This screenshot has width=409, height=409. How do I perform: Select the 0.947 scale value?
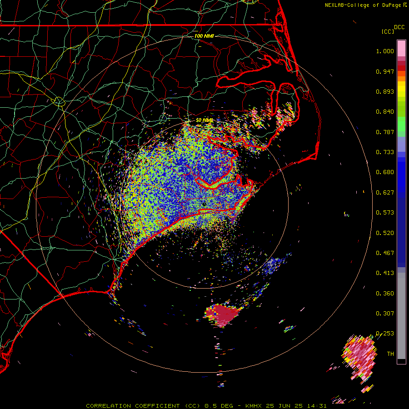tap(385, 71)
